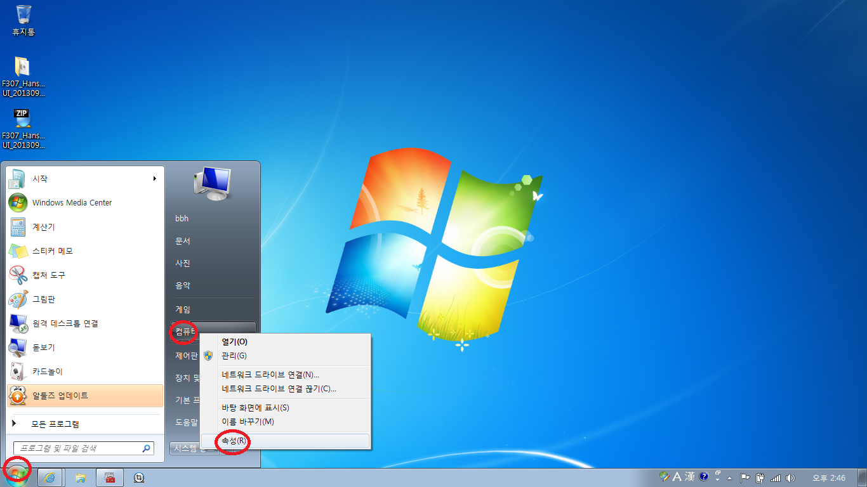Image resolution: width=867 pixels, height=487 pixels.
Task: Click the power plug tray icon
Action: pyautogui.click(x=759, y=477)
